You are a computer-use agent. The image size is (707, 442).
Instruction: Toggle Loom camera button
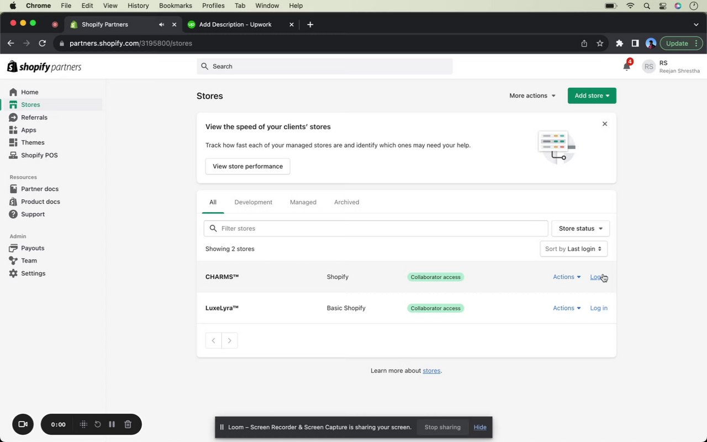pyautogui.click(x=23, y=424)
